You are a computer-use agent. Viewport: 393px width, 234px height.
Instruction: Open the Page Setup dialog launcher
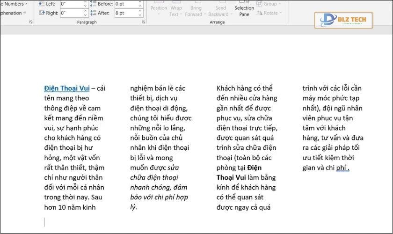coord(31,22)
